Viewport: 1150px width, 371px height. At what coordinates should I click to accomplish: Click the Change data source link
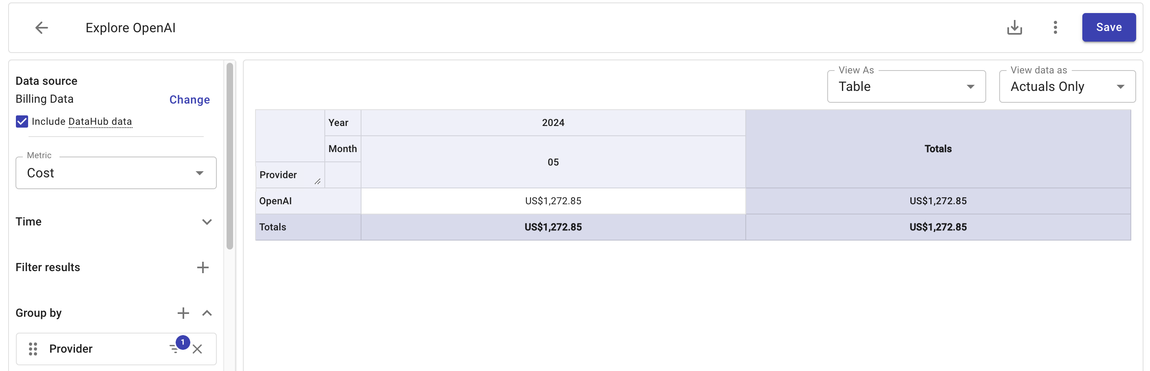189,99
